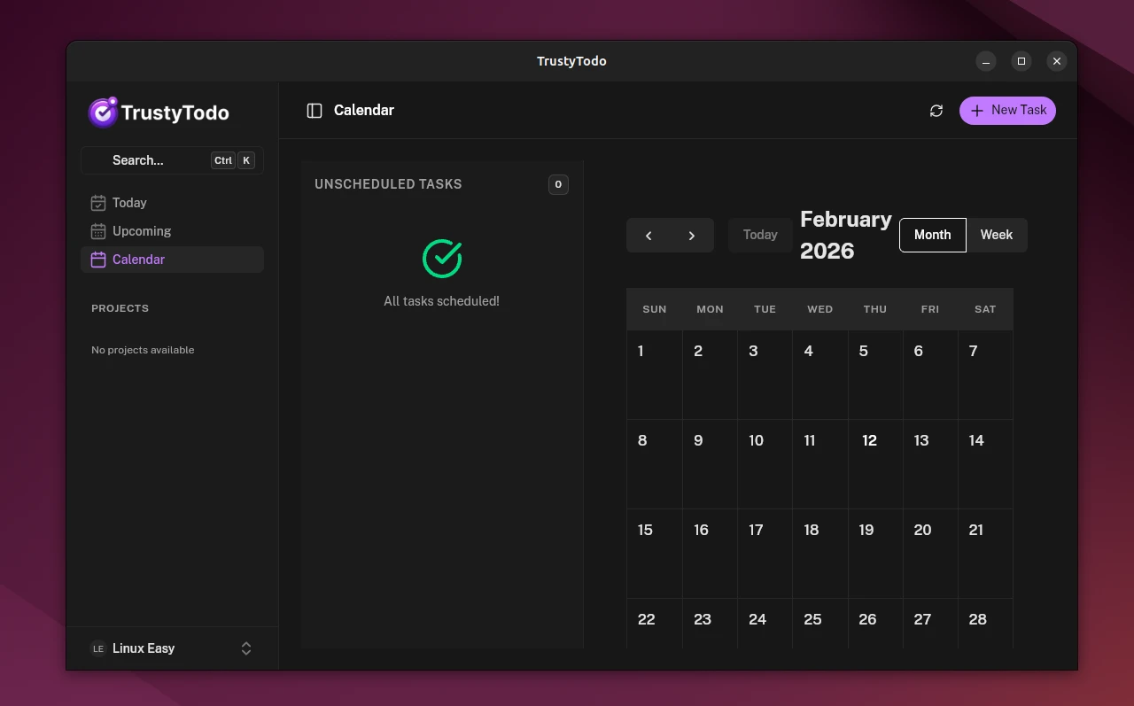This screenshot has width=1134, height=706.
Task: Click the Today calendar-check icon in sidebar
Action: [x=98, y=203]
